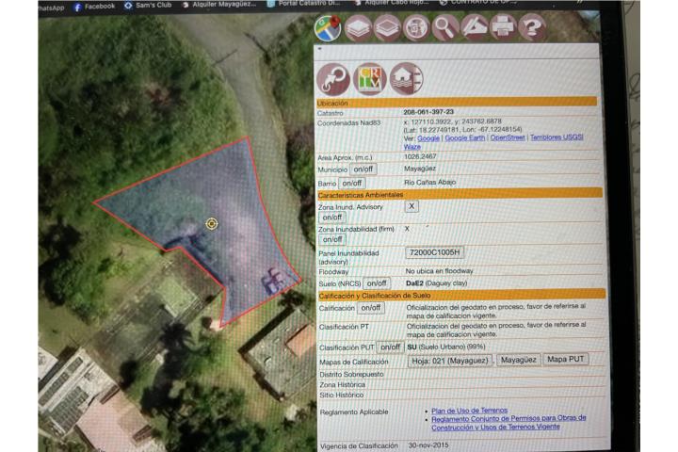The width and height of the screenshot is (678, 452).
Task: Open the Facebook bookmark label
Action: tap(100, 7)
